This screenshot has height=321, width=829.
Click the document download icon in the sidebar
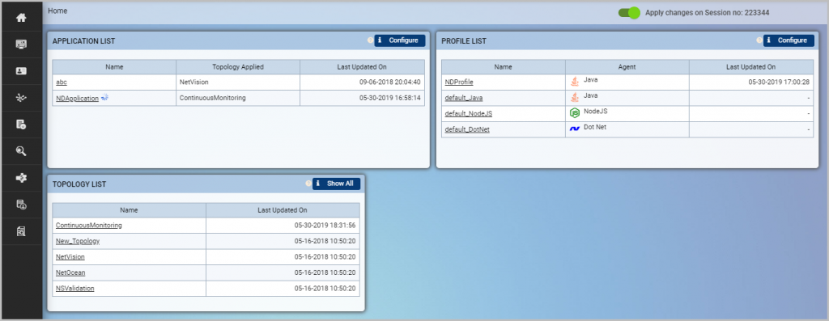[21, 205]
